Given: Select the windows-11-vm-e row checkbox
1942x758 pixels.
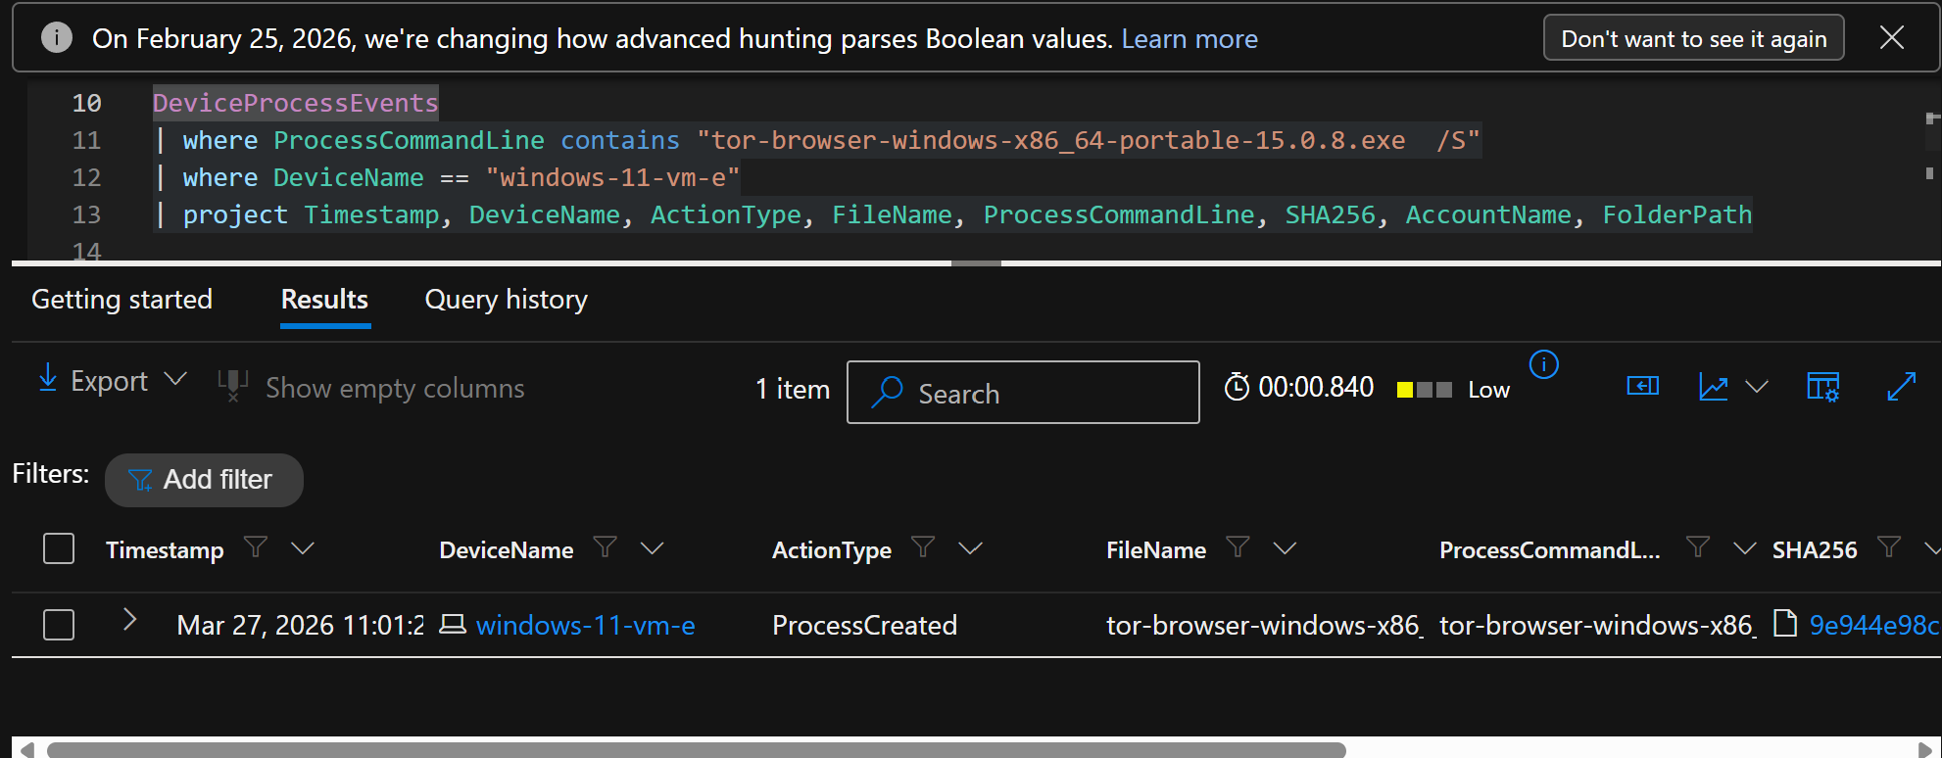Looking at the screenshot, I should coord(59,625).
